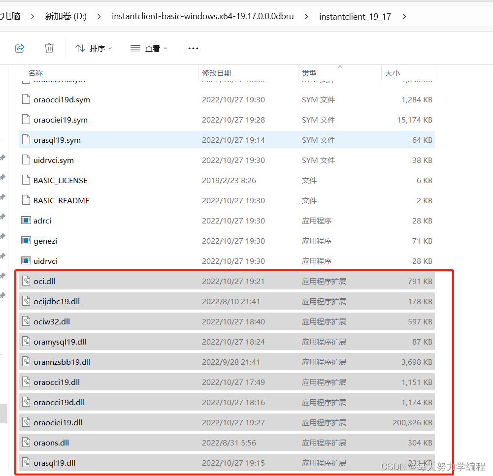Select the orasql19.sym file icon

click(26, 140)
